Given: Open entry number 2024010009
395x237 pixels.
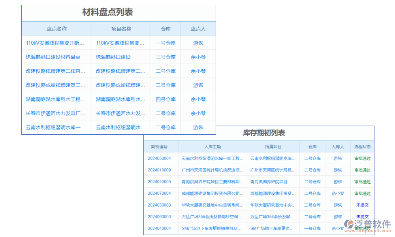Looking at the screenshot, I should (160, 170).
